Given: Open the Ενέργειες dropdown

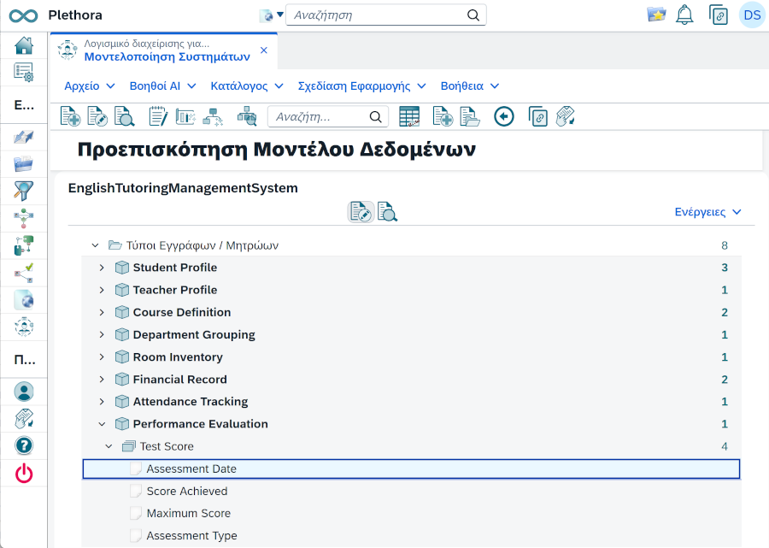Looking at the screenshot, I should (x=707, y=212).
